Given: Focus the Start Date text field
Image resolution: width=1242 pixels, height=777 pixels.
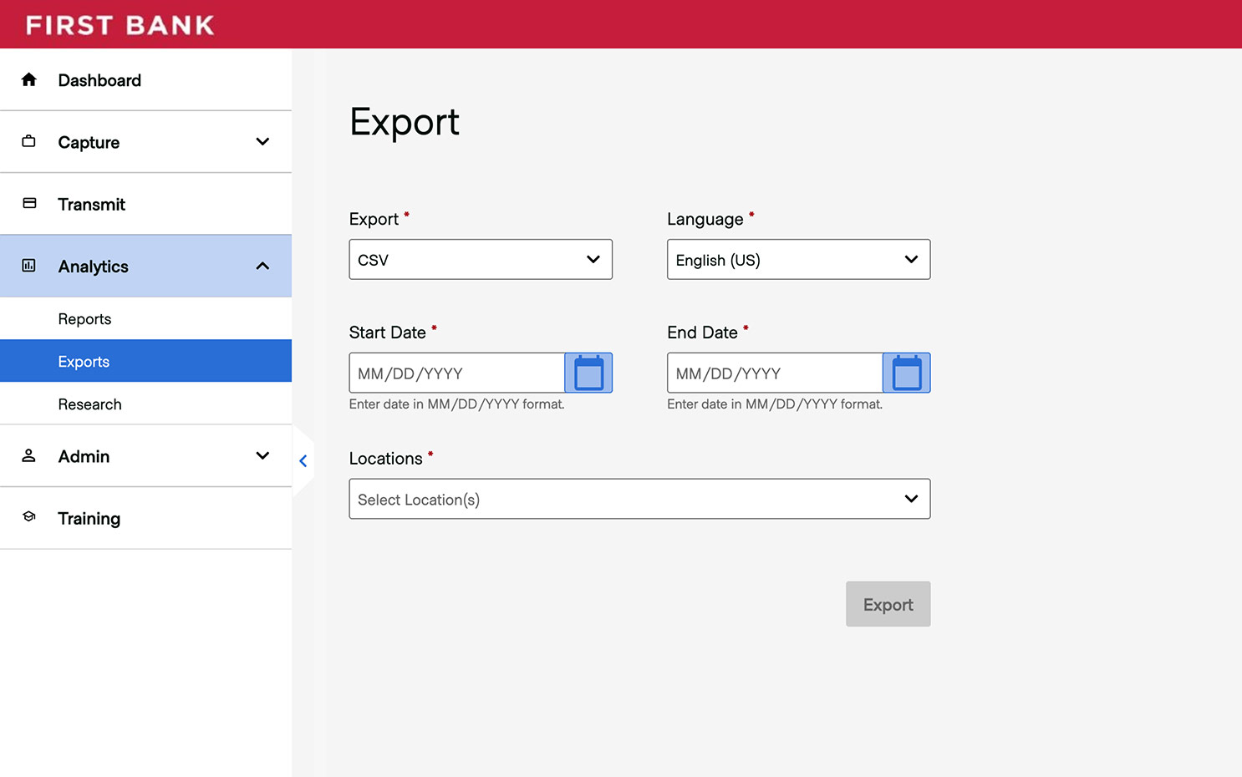Looking at the screenshot, I should 457,373.
